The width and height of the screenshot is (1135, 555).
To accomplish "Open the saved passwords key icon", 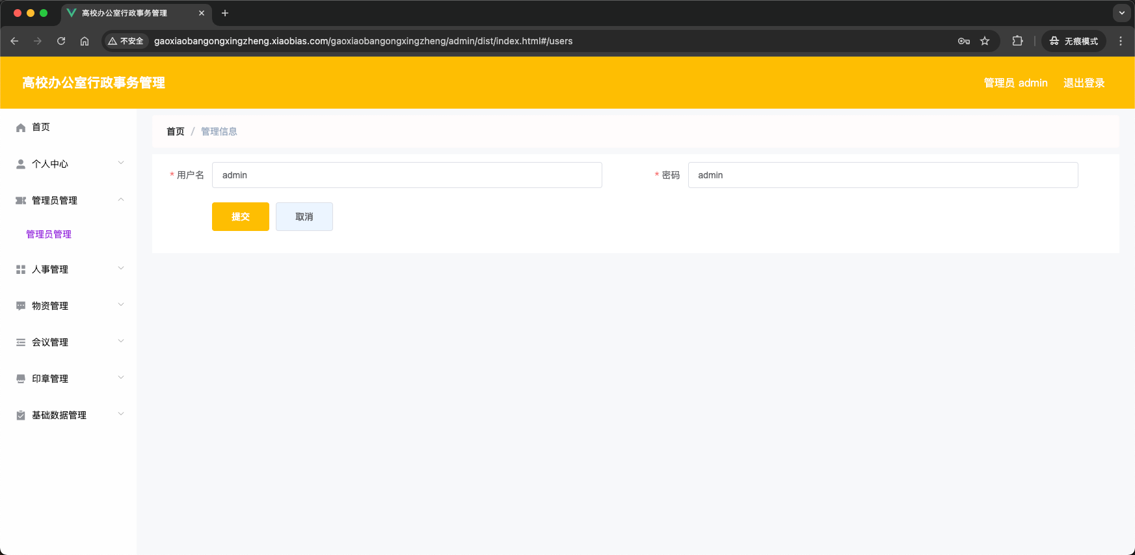I will pyautogui.click(x=964, y=41).
